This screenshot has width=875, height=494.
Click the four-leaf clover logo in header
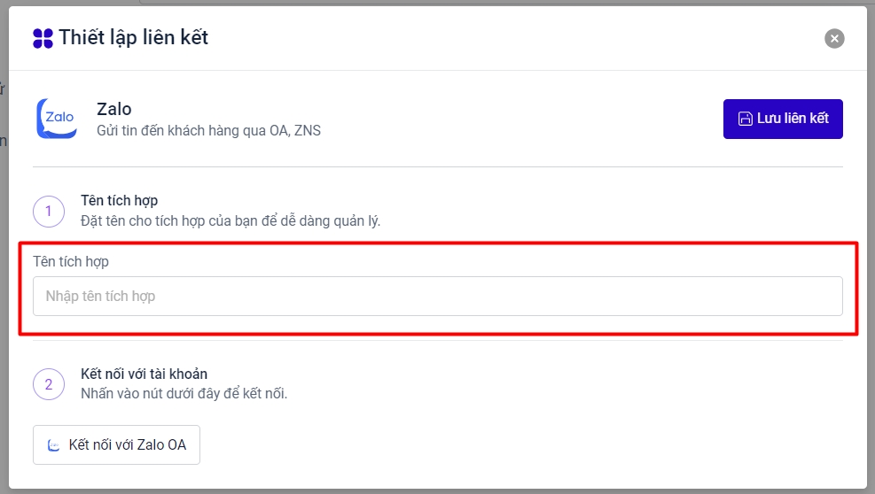pos(43,38)
